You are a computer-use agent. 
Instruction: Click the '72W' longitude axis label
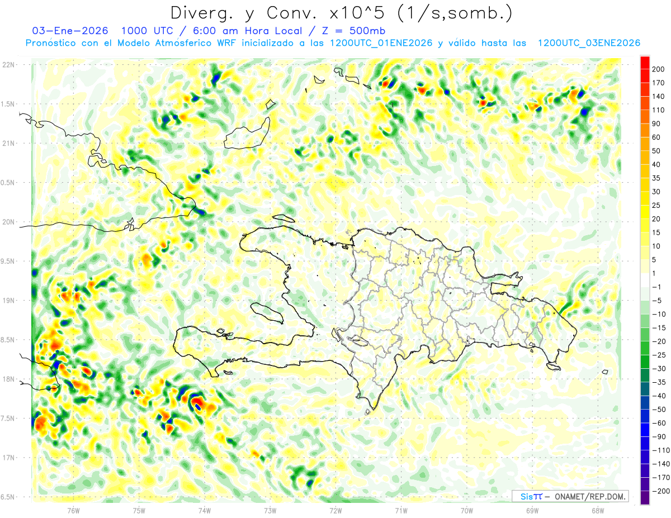(335, 511)
